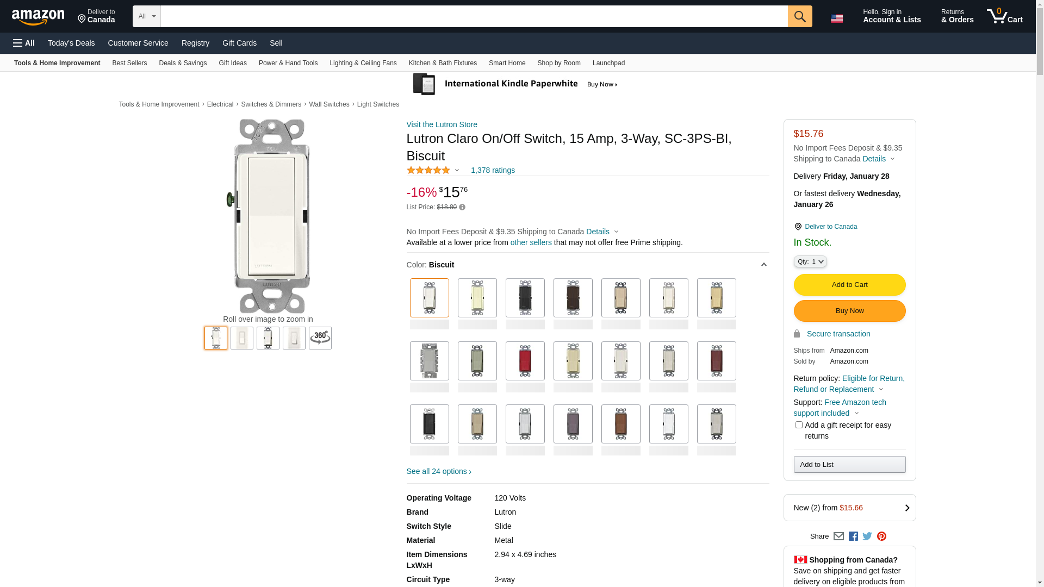Open the quantity dropdown
Viewport: 1044px width, 587px height.
(810, 262)
